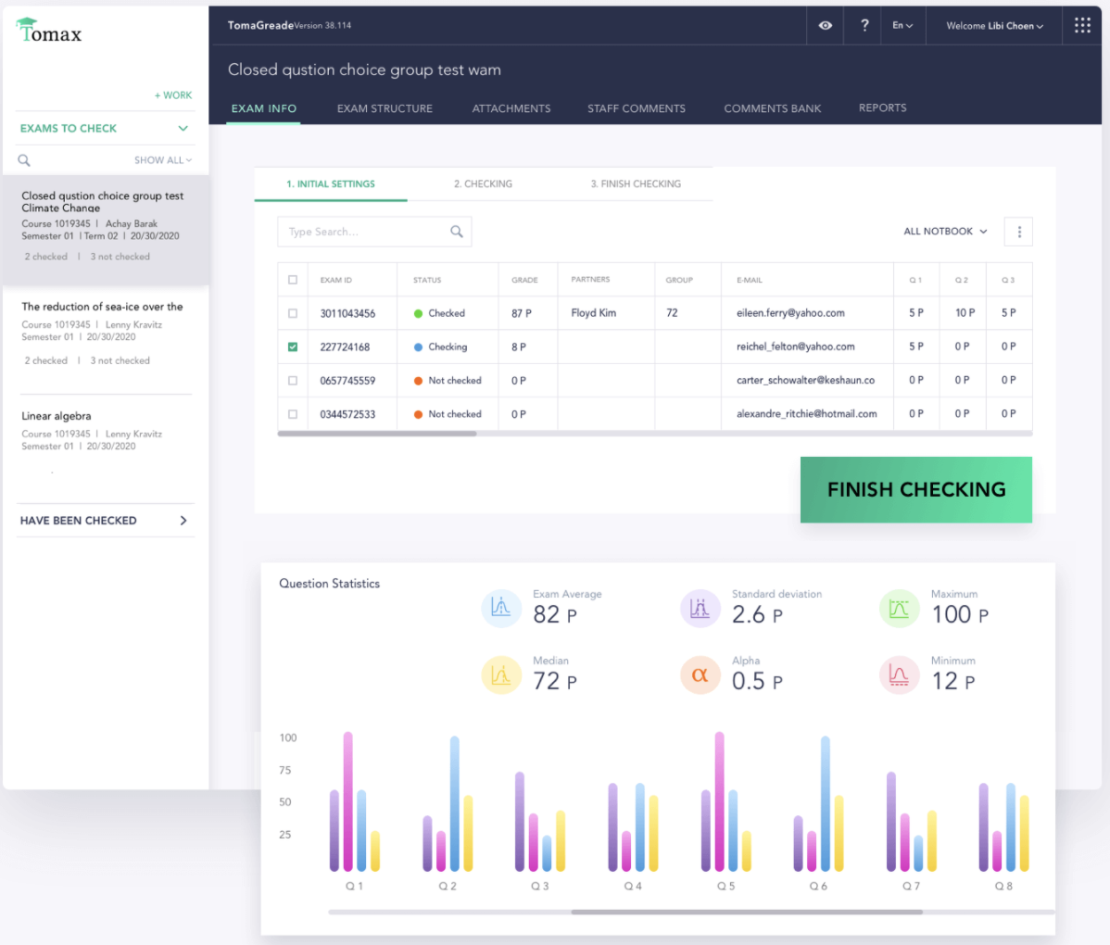
Task: Click the Work link in the sidebar
Action: (173, 94)
